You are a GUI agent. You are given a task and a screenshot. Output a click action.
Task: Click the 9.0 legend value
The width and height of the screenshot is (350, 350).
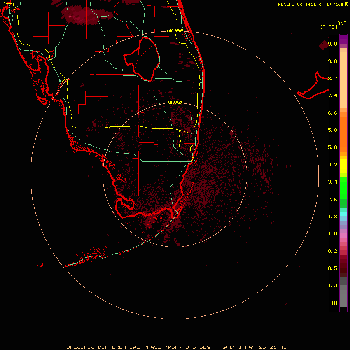(x=332, y=61)
